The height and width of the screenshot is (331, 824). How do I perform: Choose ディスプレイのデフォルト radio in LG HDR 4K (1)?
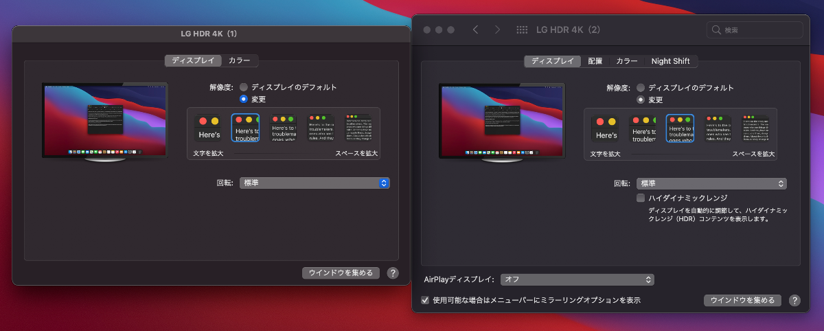[244, 87]
